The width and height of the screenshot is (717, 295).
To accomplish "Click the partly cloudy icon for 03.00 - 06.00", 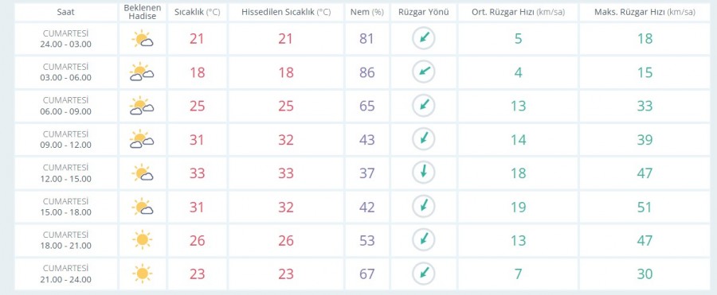I will point(143,72).
